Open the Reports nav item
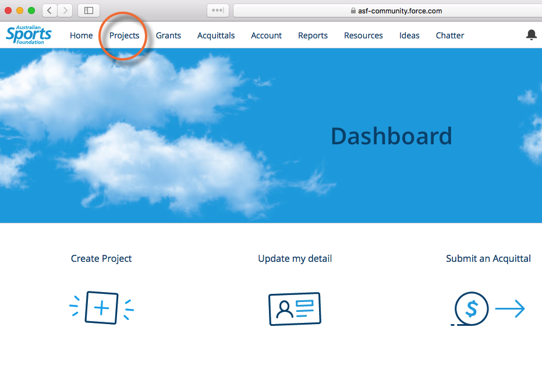 point(313,35)
